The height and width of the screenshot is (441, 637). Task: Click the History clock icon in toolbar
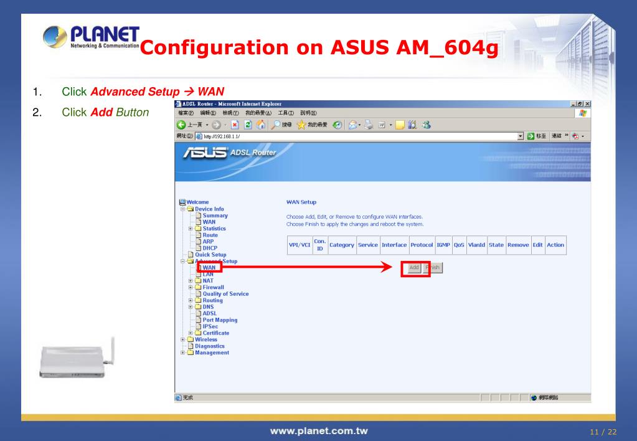click(x=337, y=125)
